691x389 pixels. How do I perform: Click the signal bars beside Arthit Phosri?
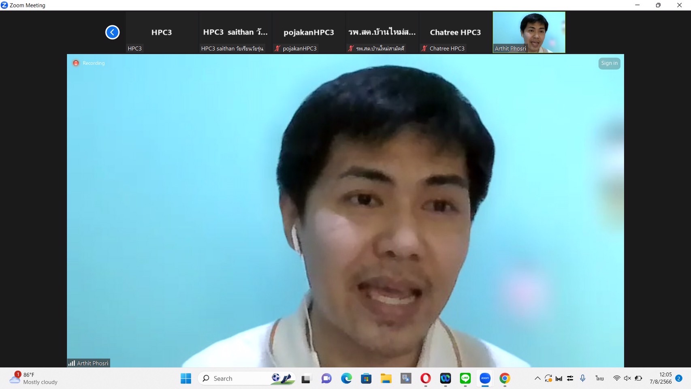click(72, 363)
